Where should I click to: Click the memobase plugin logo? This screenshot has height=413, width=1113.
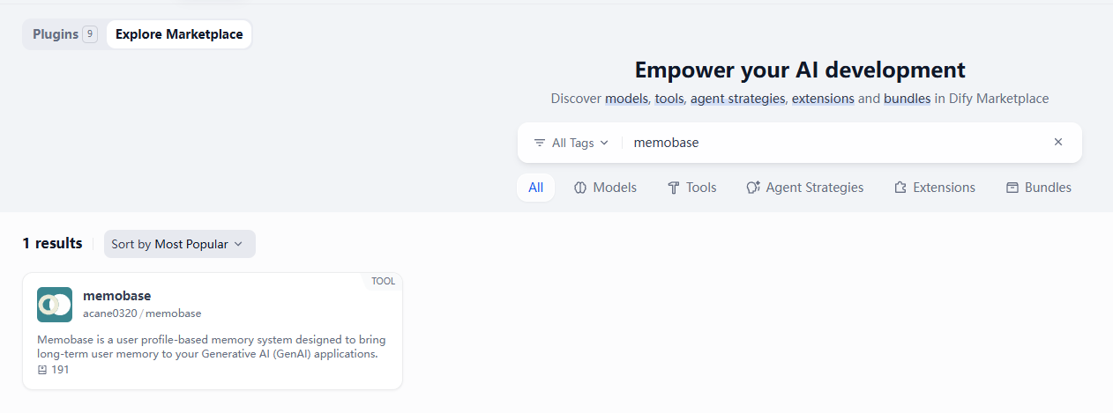pos(55,305)
